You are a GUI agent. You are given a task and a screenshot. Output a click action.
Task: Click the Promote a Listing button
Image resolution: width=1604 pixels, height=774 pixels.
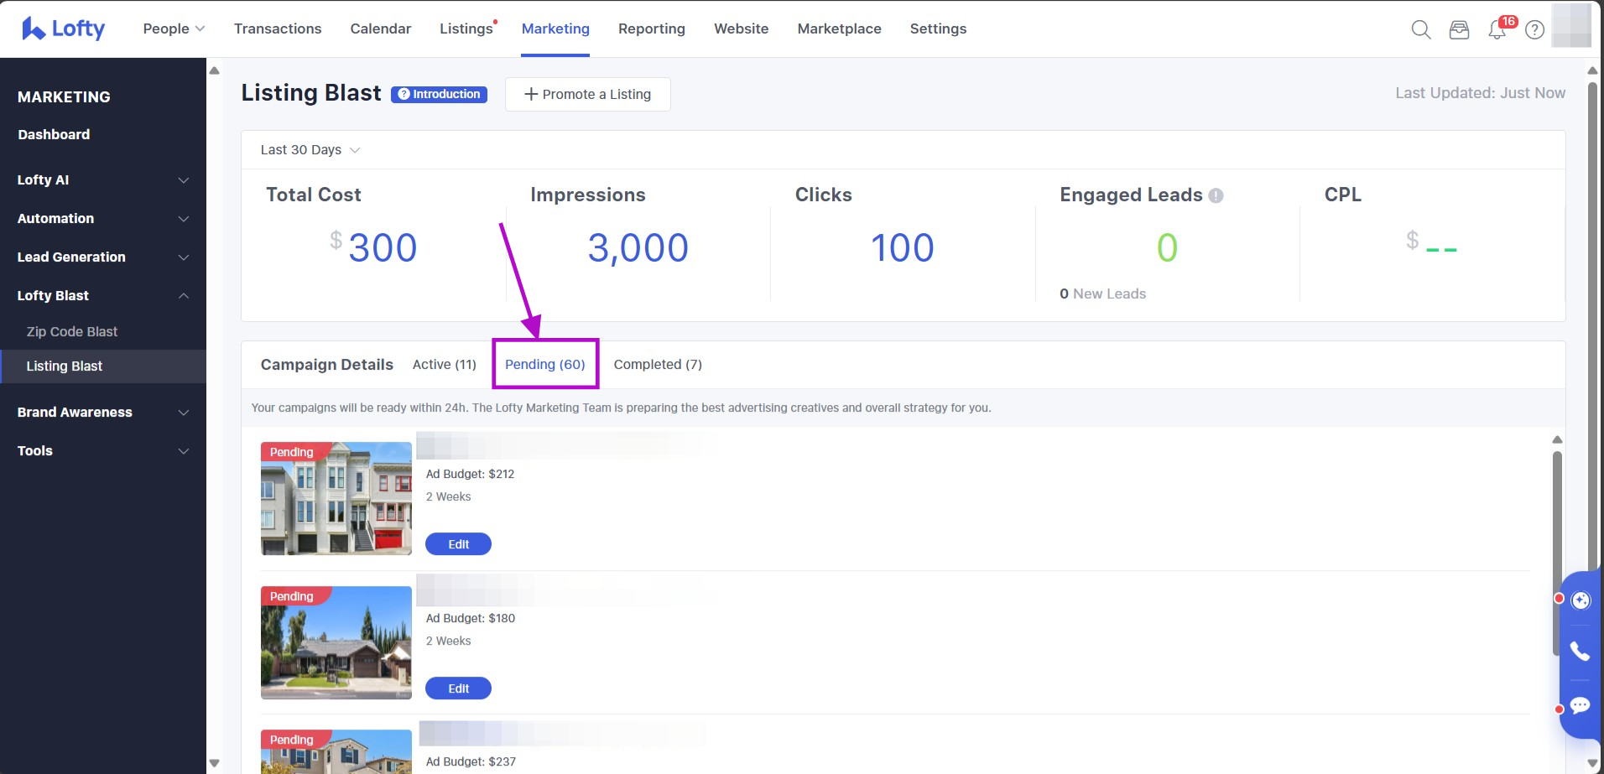tap(587, 95)
